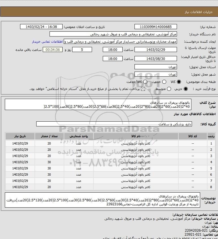Click the price validity hour 18:00 field
This screenshot has height=239, width=218.
[x=113, y=59]
